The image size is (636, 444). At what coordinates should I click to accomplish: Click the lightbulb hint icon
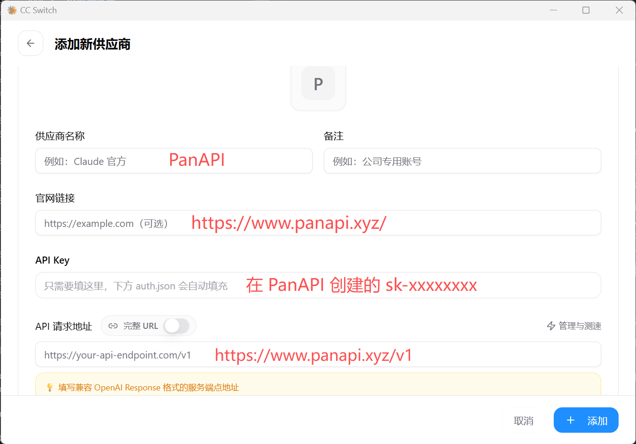tap(50, 387)
